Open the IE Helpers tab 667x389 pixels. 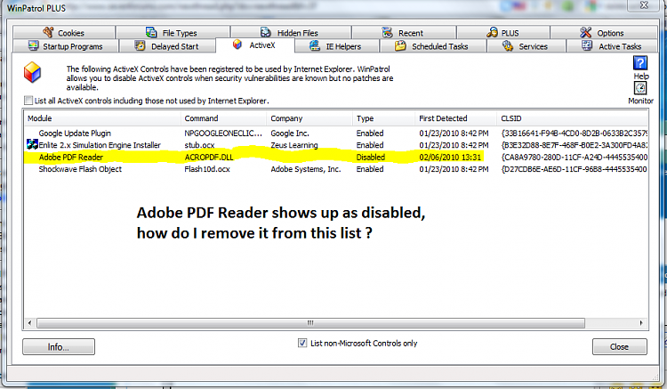pyautogui.click(x=336, y=46)
